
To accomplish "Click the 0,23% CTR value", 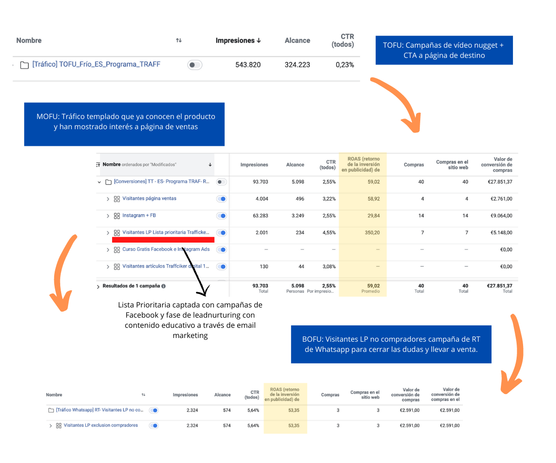I will (345, 65).
